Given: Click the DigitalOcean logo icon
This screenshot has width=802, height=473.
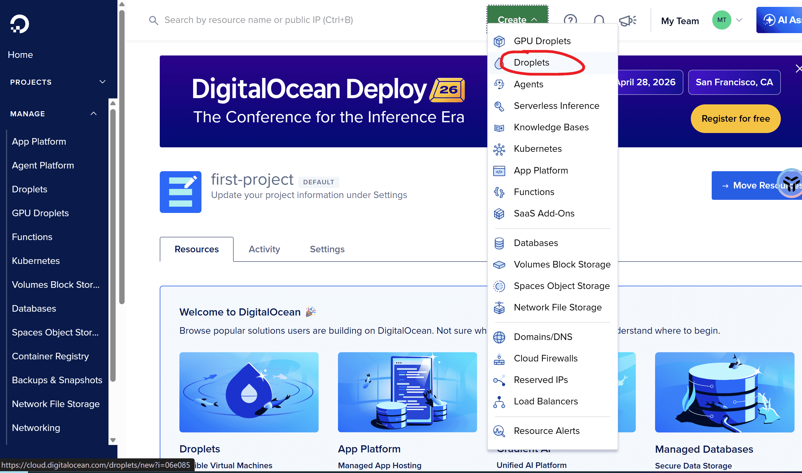Looking at the screenshot, I should click(x=20, y=24).
